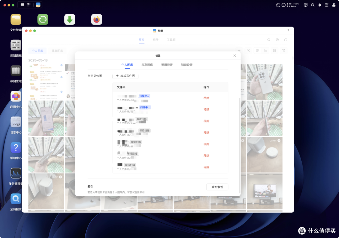
Task: Click the search icon in the 相册 window
Action: click(269, 40)
